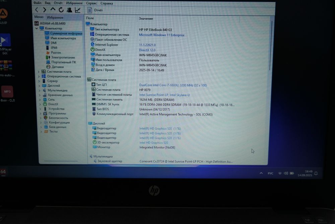Open the Microsoft Windows 11 Enterprise link
Image resolution: width=335 pixels, height=224 pixels.
(x=161, y=35)
